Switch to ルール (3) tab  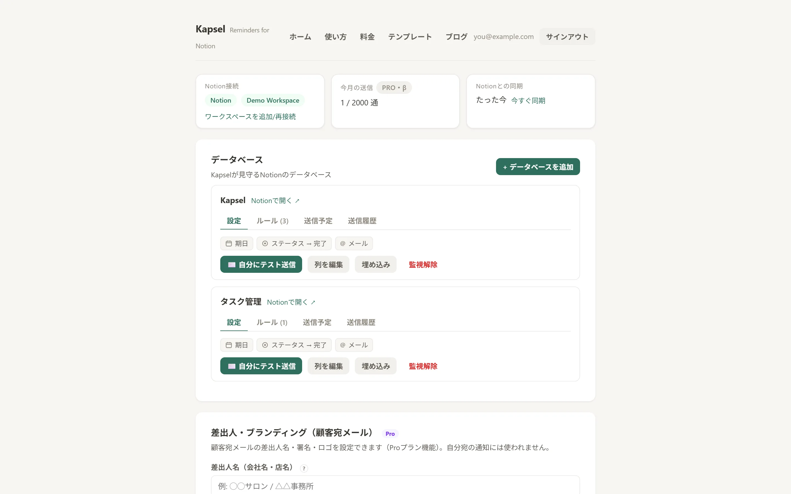point(272,221)
